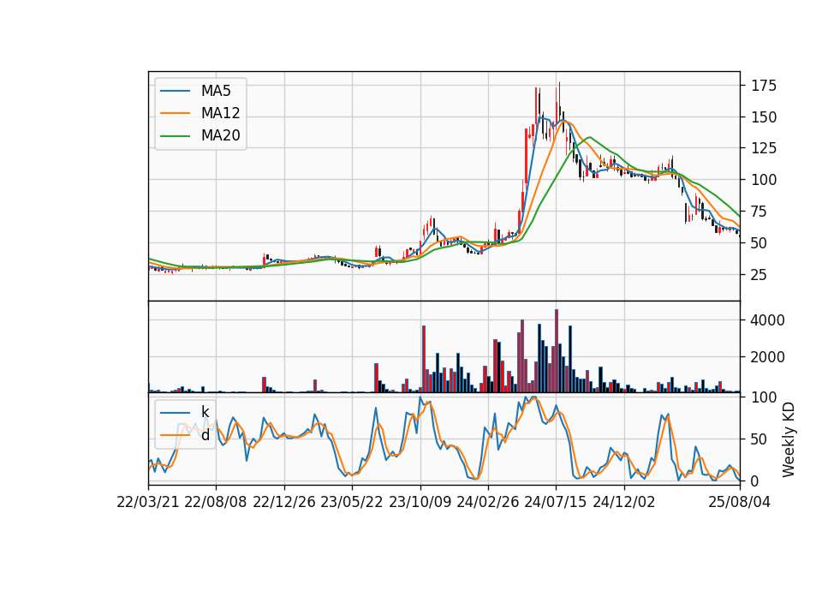This screenshot has height=591, width=822.
Task: Click the 23/05/22 date tick label
Action: coord(352,502)
